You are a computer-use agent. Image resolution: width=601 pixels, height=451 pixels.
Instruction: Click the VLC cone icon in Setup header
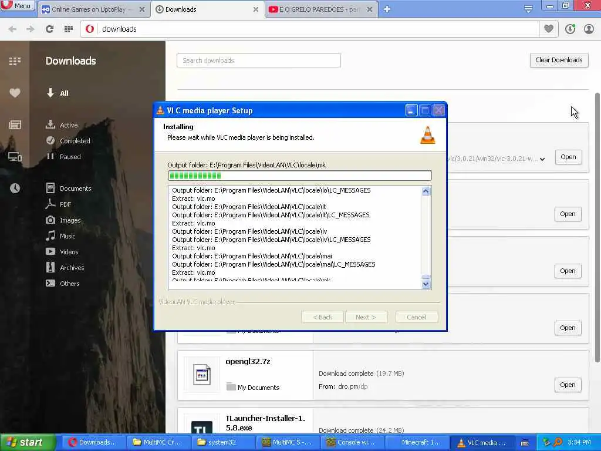click(x=428, y=135)
